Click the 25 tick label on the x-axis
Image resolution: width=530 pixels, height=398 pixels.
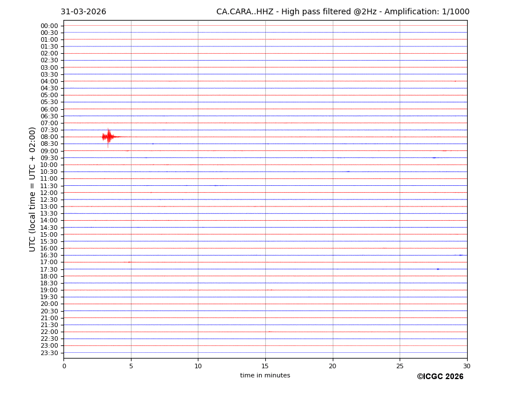[x=400, y=366]
